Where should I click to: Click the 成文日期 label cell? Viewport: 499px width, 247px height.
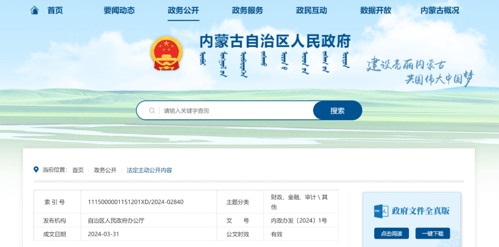pyautogui.click(x=57, y=234)
